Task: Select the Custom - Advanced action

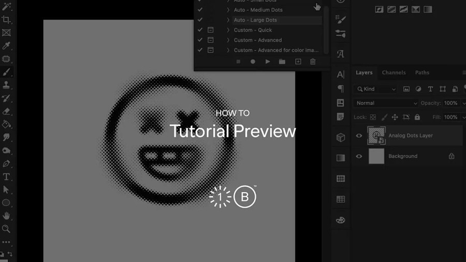Action: pos(258,40)
